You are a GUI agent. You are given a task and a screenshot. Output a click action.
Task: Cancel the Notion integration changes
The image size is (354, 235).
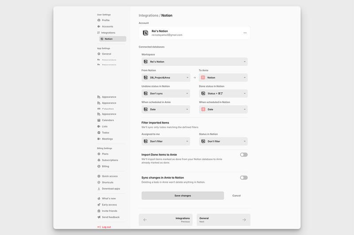point(236,196)
